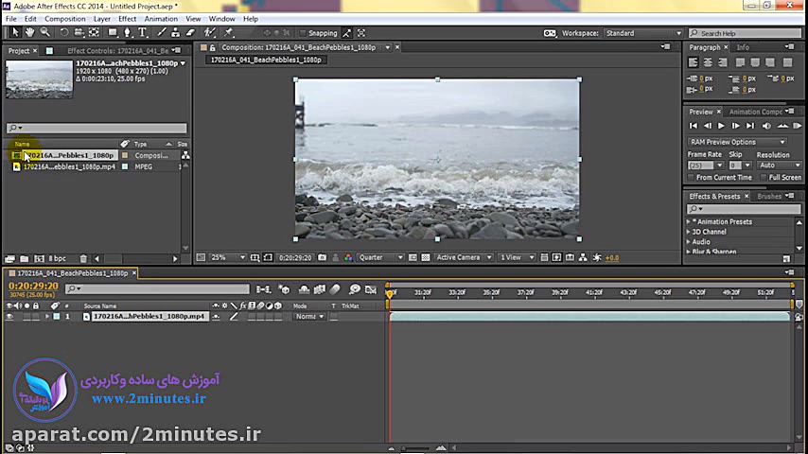Enable From Current Time checkbox
This screenshot has width=808, height=454.
[x=691, y=177]
